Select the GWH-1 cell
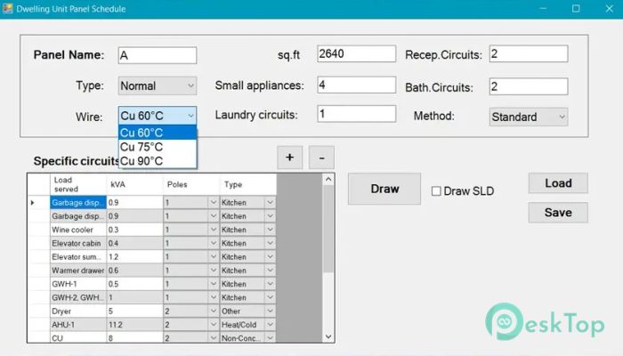Viewport: 623px width, 356px height. (78, 284)
